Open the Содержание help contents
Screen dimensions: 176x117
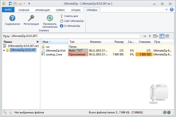pyautogui.click(x=12, y=20)
